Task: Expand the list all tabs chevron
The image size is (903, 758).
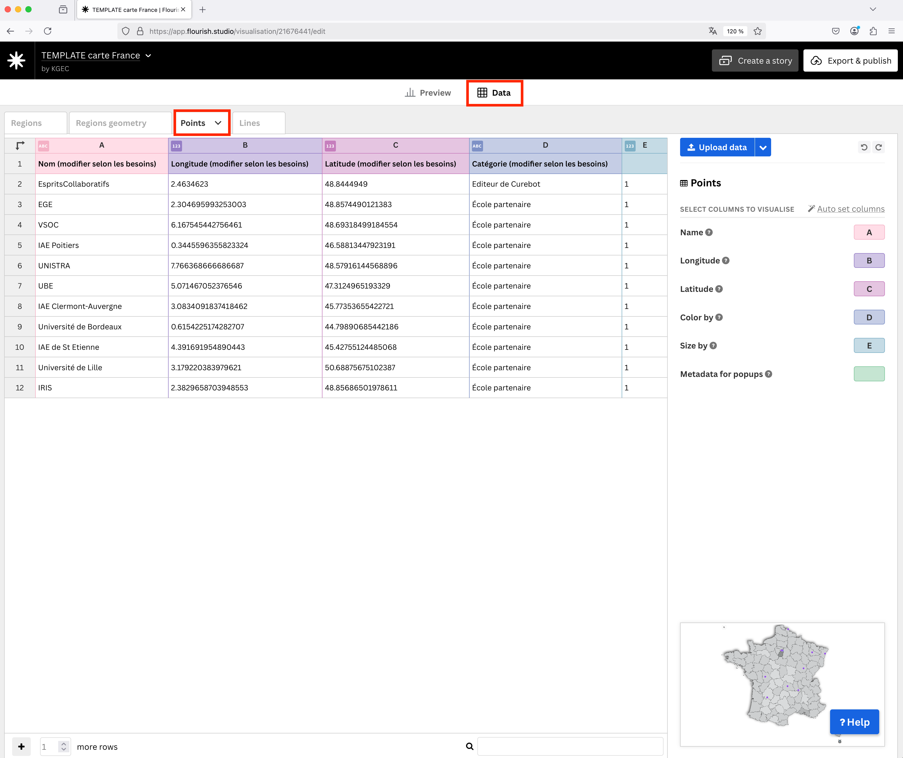Action: (872, 10)
